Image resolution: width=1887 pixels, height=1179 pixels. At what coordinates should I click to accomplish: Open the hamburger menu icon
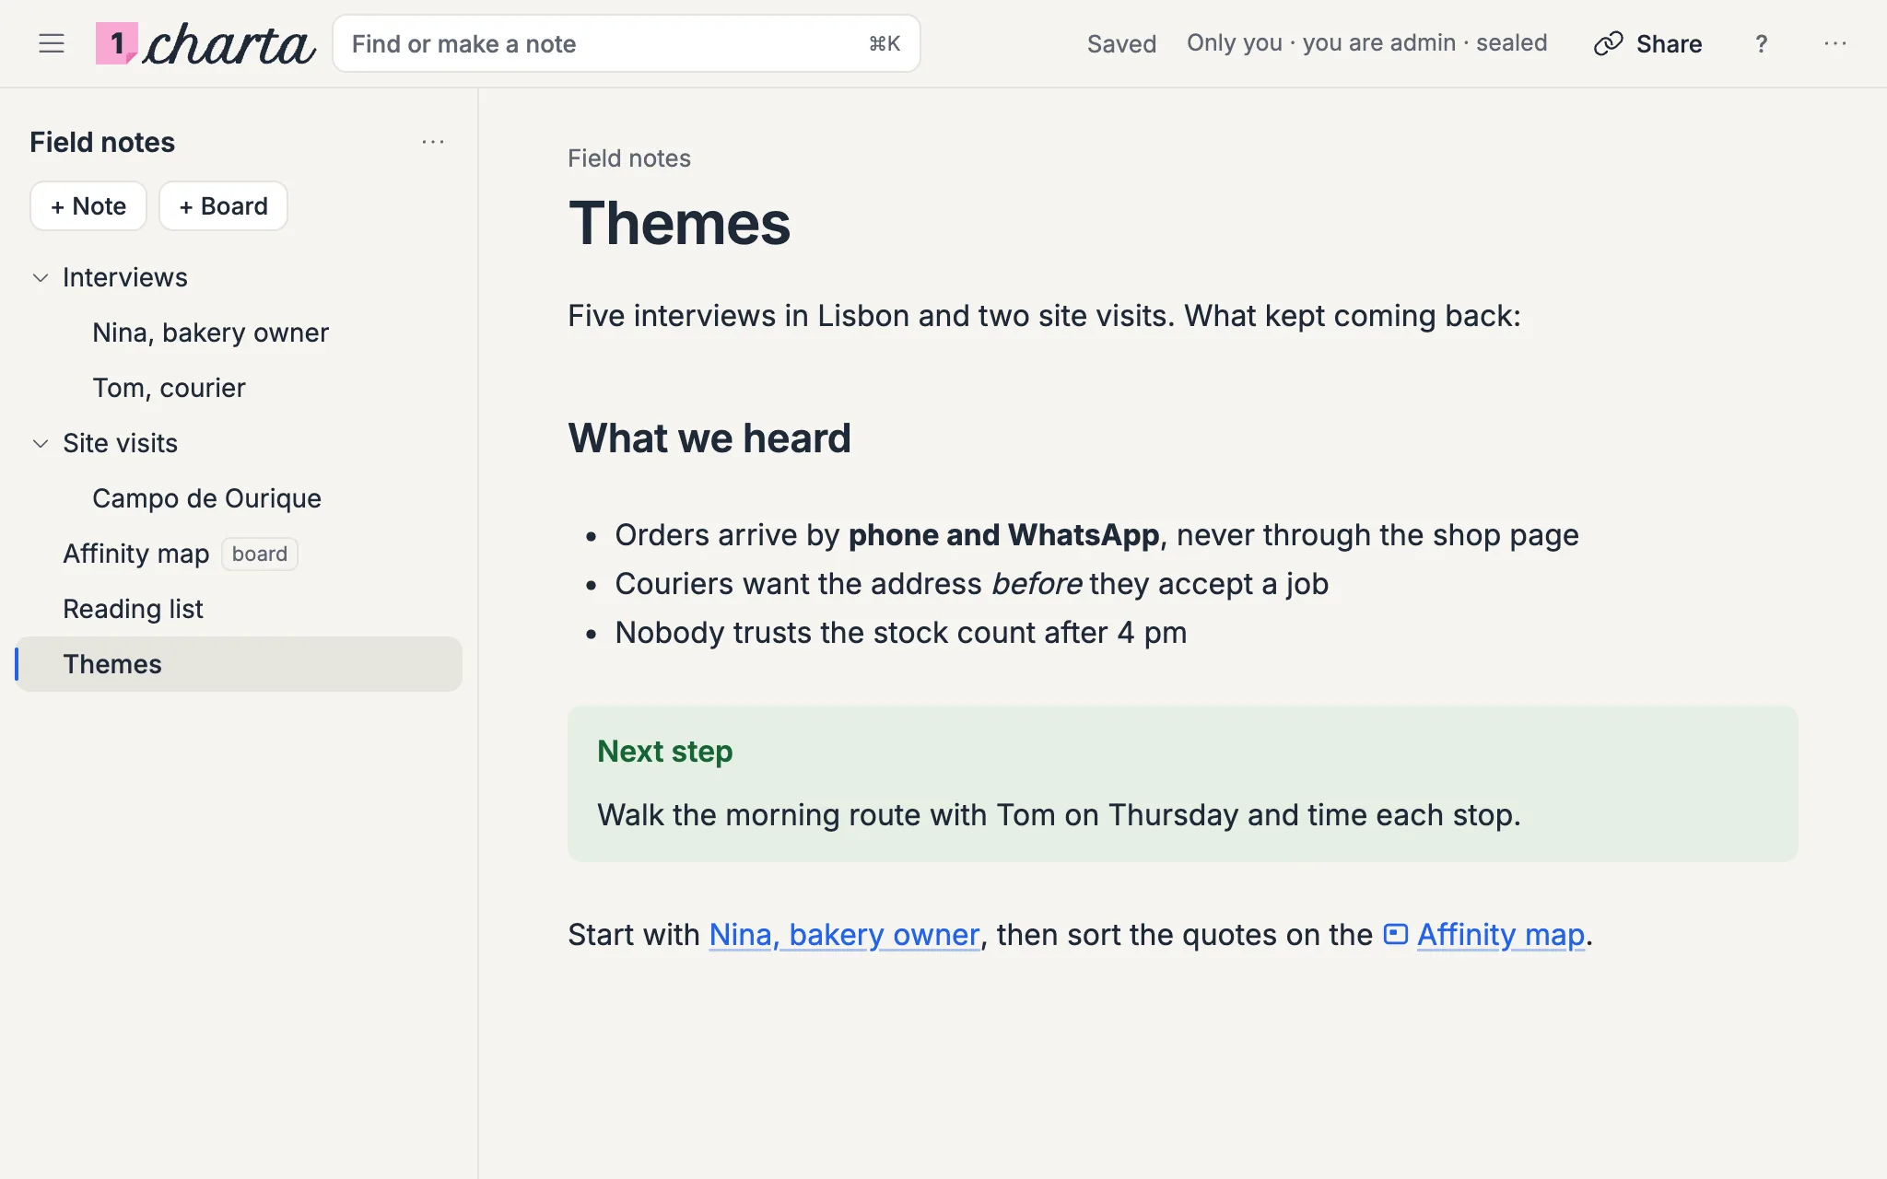coord(52,43)
